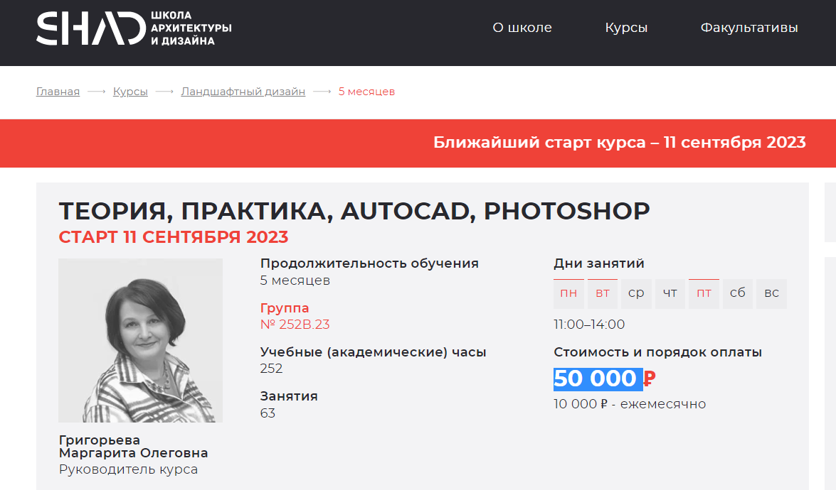Click the red course start banner
836x490 pixels.
(x=418, y=143)
